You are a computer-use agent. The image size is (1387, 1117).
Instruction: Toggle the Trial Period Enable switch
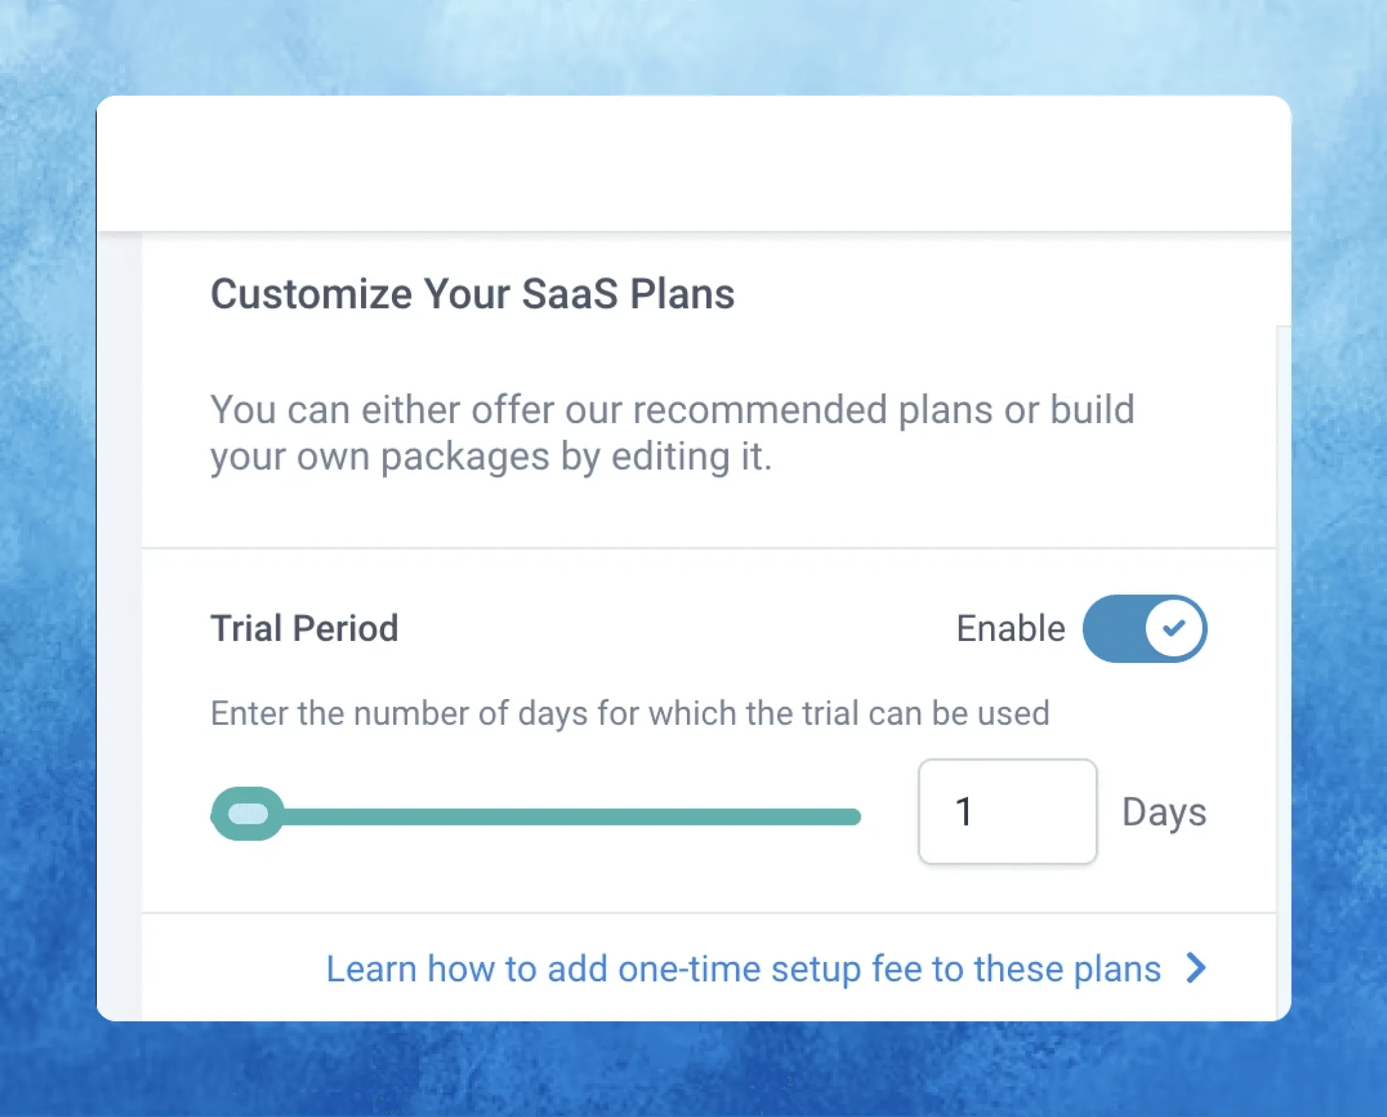[1144, 629]
